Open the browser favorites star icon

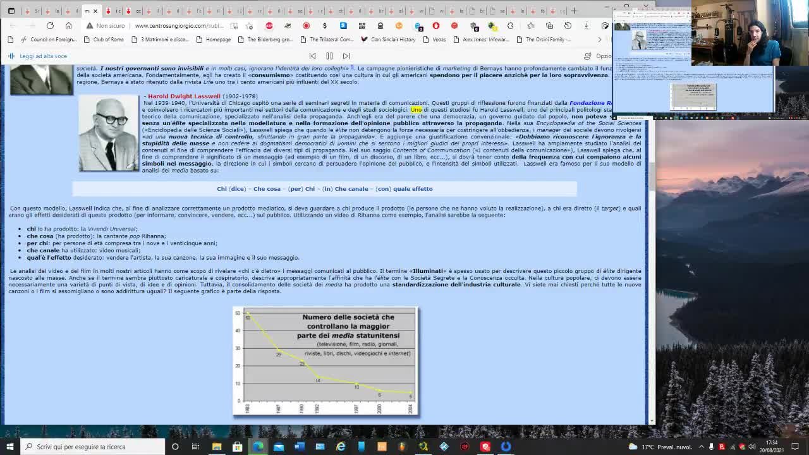click(531, 25)
